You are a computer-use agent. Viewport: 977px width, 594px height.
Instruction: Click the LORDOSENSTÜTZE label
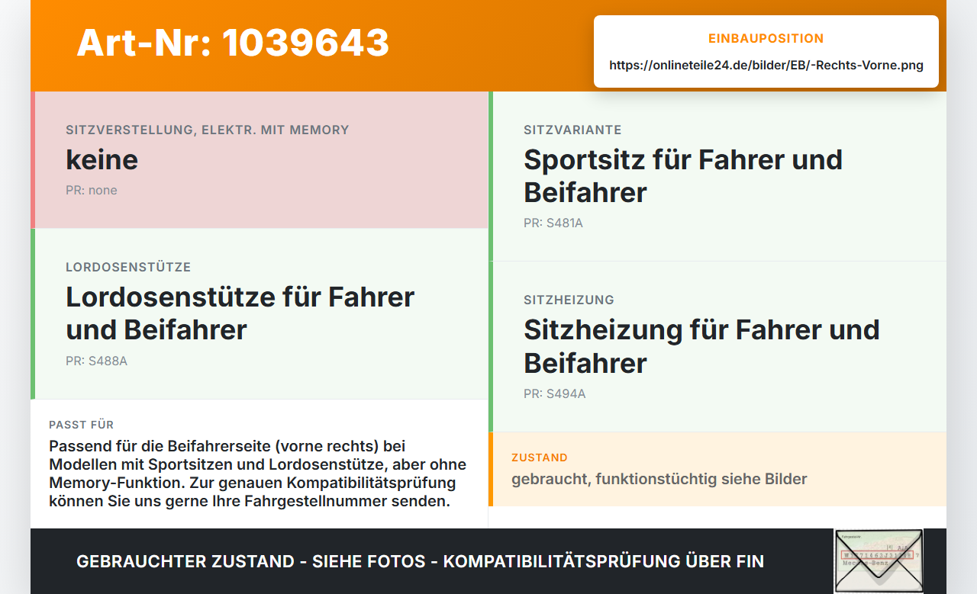coord(128,267)
